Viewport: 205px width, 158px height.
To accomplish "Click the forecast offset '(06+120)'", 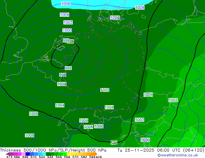I will click(x=193, y=150).
